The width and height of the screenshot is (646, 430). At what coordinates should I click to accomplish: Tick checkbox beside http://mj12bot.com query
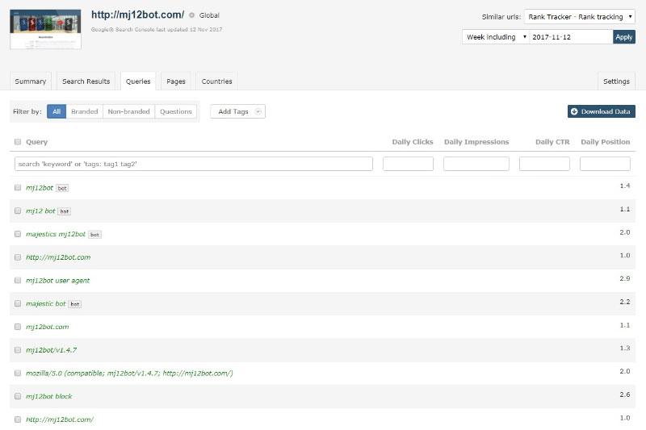(x=18, y=257)
